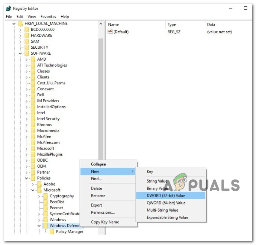
Task: Click the Intel Security folder icon
Action: (33, 119)
